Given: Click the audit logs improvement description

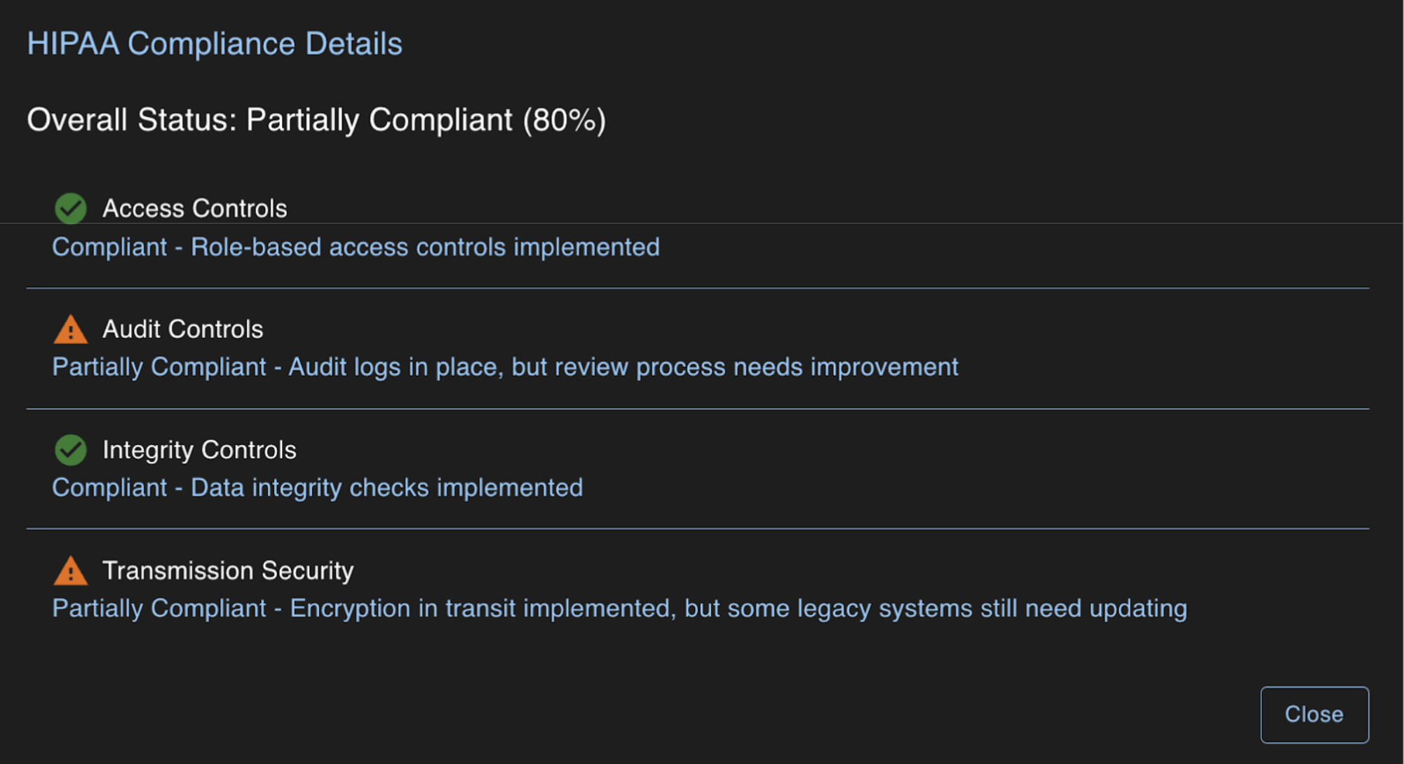Looking at the screenshot, I should (x=505, y=367).
